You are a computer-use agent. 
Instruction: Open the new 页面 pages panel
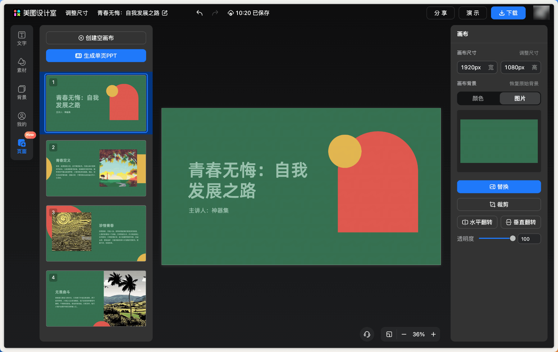tap(22, 146)
